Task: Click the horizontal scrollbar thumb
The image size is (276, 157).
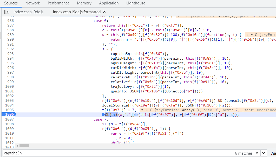Action: click(24, 146)
